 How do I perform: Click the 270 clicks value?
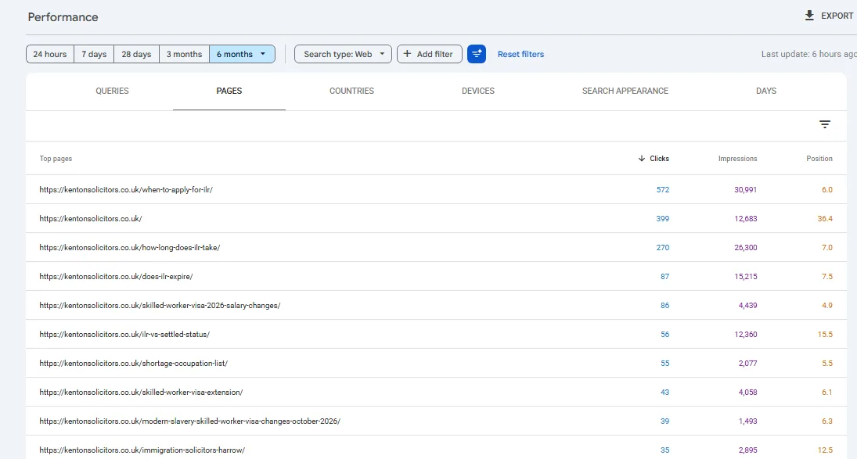click(662, 247)
